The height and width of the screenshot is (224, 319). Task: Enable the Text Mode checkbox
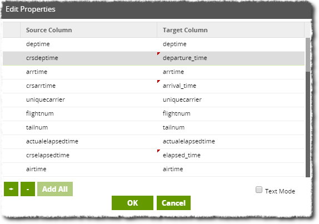click(x=259, y=190)
